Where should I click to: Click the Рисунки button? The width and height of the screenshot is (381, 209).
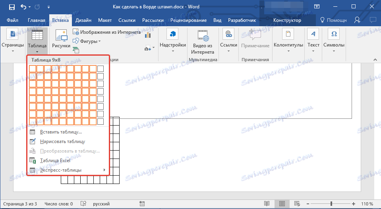[61, 39]
